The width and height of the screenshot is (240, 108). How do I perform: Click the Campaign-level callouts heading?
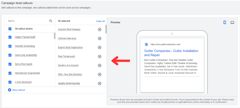click(17, 3)
